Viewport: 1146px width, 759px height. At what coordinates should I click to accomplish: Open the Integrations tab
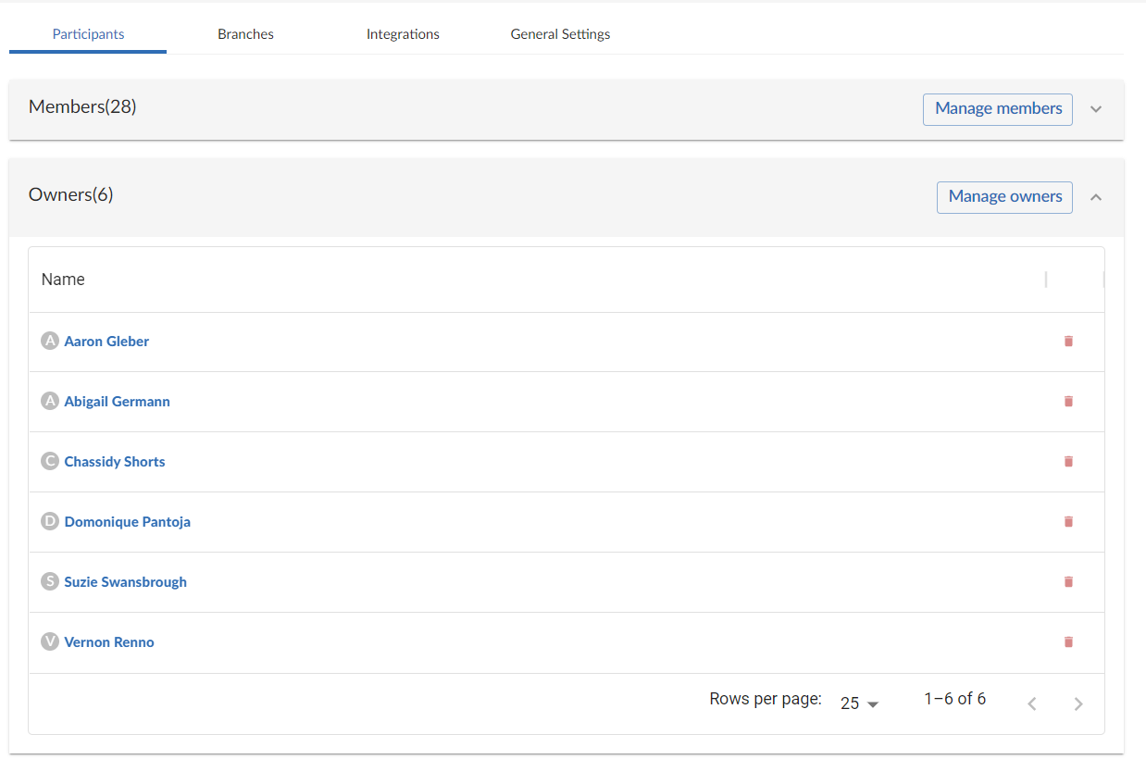(x=403, y=33)
